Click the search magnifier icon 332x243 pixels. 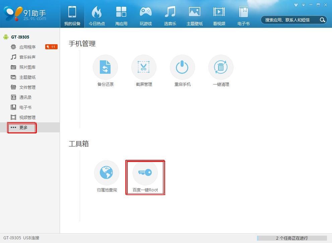(322, 20)
